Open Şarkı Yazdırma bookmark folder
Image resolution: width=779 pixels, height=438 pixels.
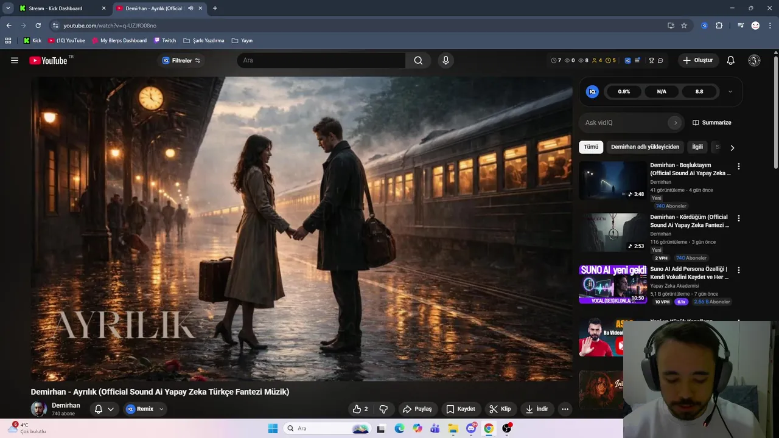204,40
